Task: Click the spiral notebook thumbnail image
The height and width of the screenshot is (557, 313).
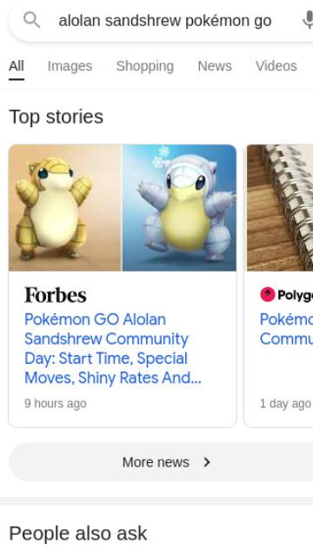Action: point(280,208)
